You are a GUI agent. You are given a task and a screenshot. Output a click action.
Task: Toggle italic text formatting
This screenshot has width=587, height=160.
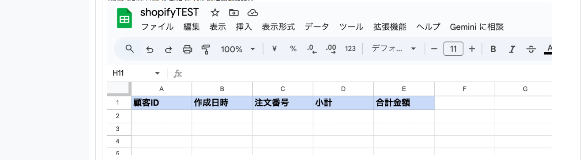click(512, 49)
